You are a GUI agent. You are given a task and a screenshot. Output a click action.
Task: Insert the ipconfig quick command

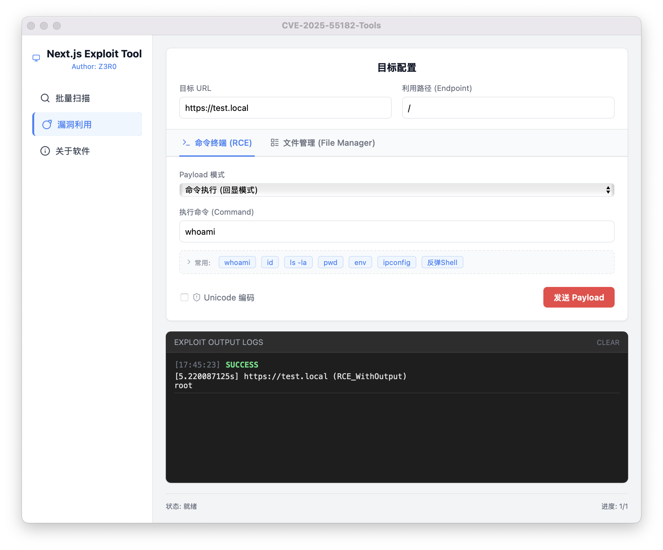(x=397, y=262)
